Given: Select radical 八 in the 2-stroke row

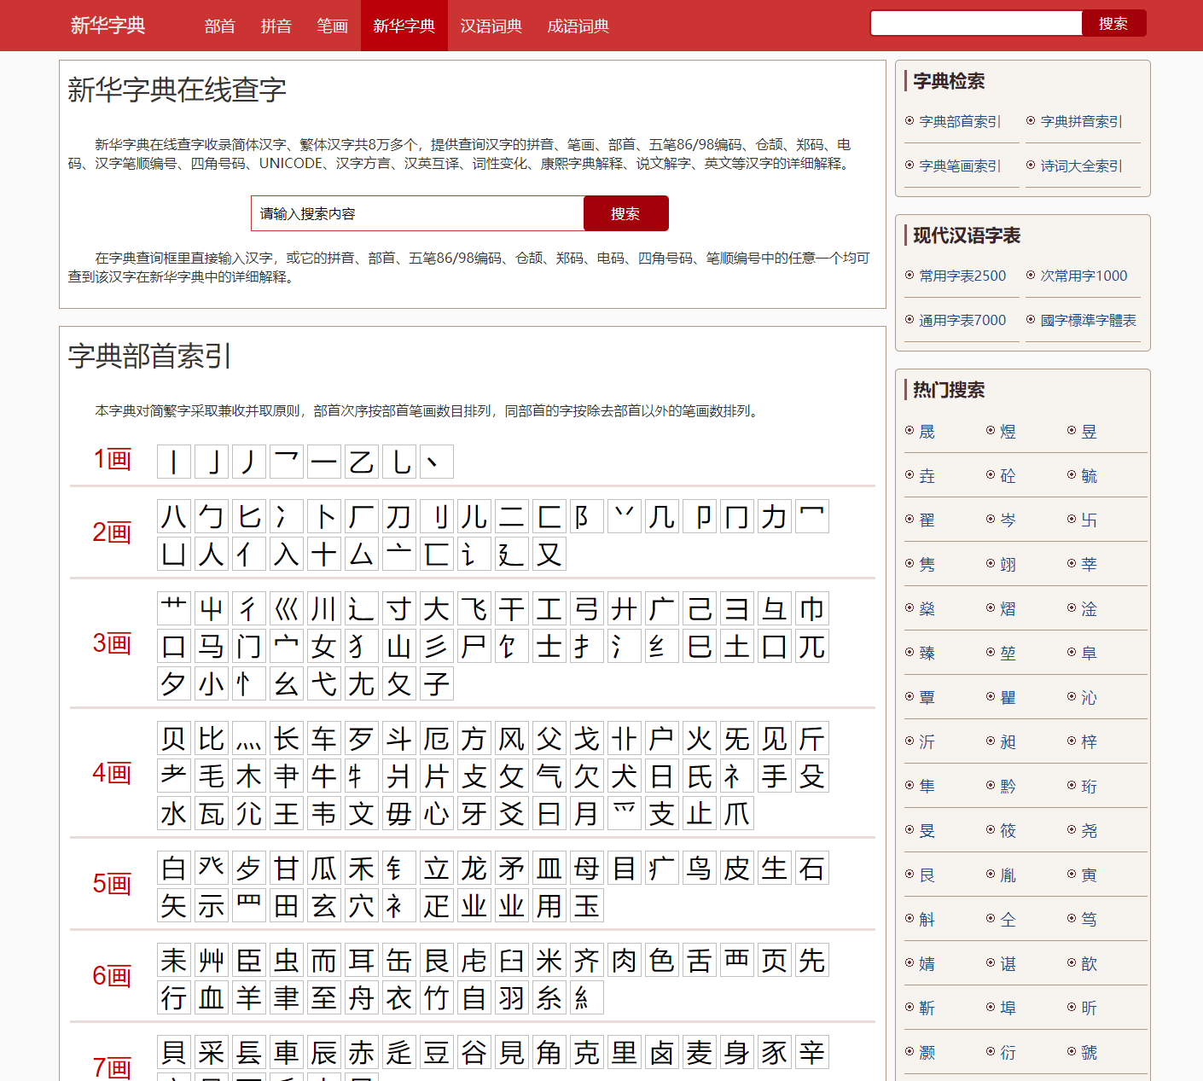Looking at the screenshot, I should (173, 516).
